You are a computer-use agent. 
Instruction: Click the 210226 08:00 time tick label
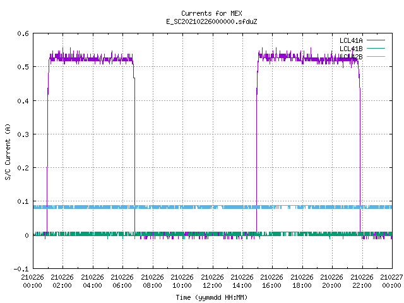[x=152, y=282]
